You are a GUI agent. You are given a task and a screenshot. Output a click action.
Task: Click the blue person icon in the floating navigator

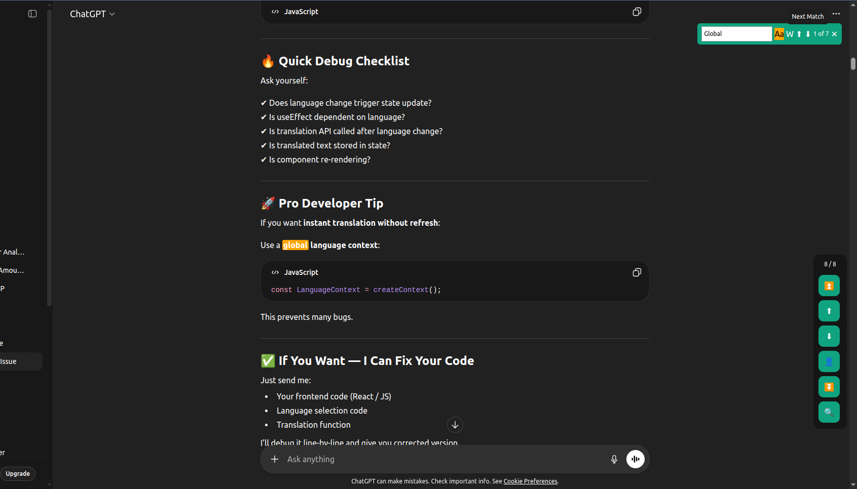(829, 361)
